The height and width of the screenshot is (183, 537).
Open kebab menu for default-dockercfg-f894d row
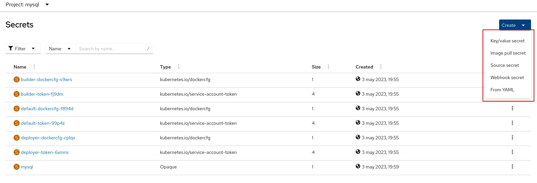click(x=512, y=109)
